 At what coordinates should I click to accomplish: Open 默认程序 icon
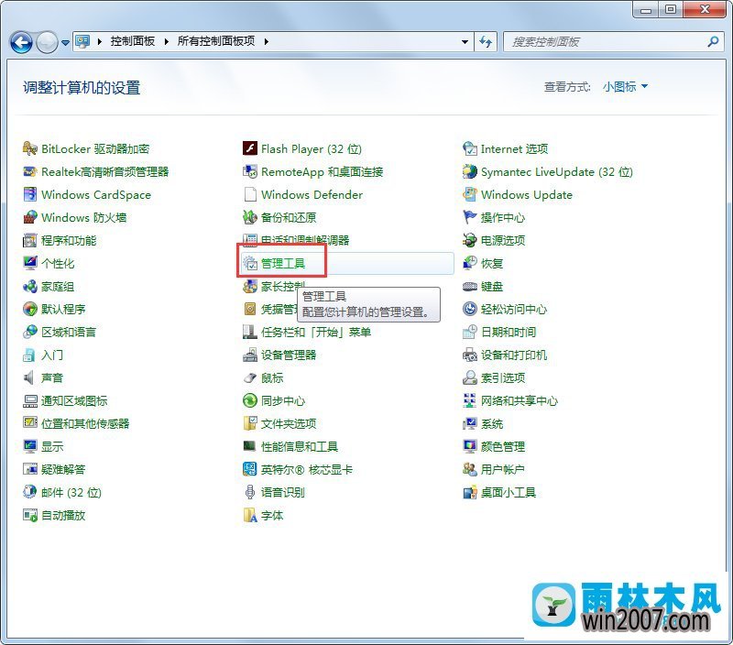(x=30, y=309)
